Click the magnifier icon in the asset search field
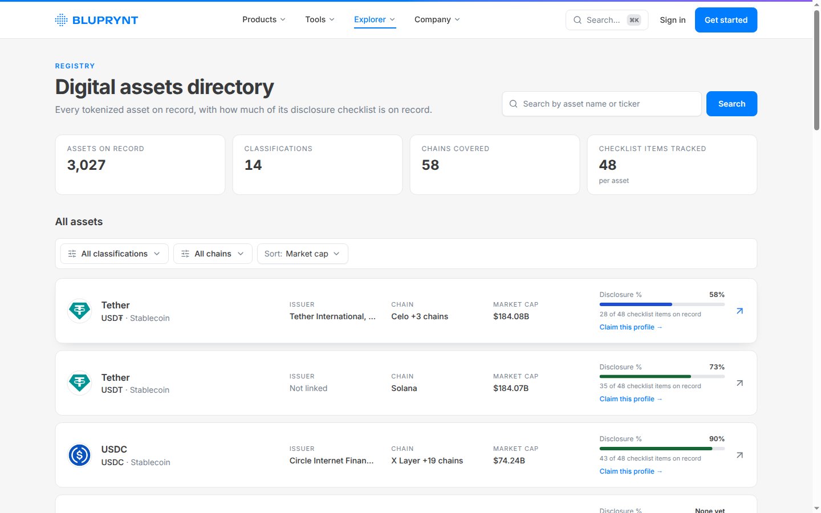The image size is (821, 513). point(514,104)
